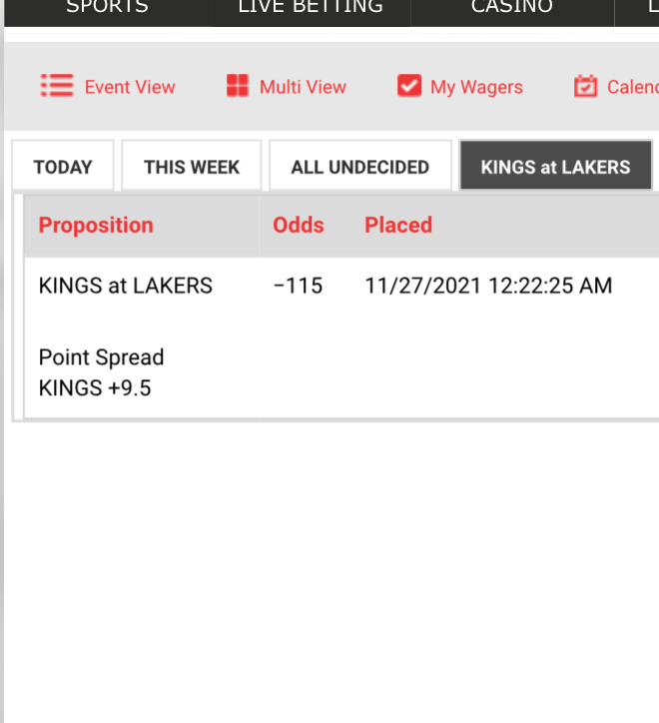Screen dimensions: 659x723
Task: Click the Multi View grid icon
Action: 237,86
